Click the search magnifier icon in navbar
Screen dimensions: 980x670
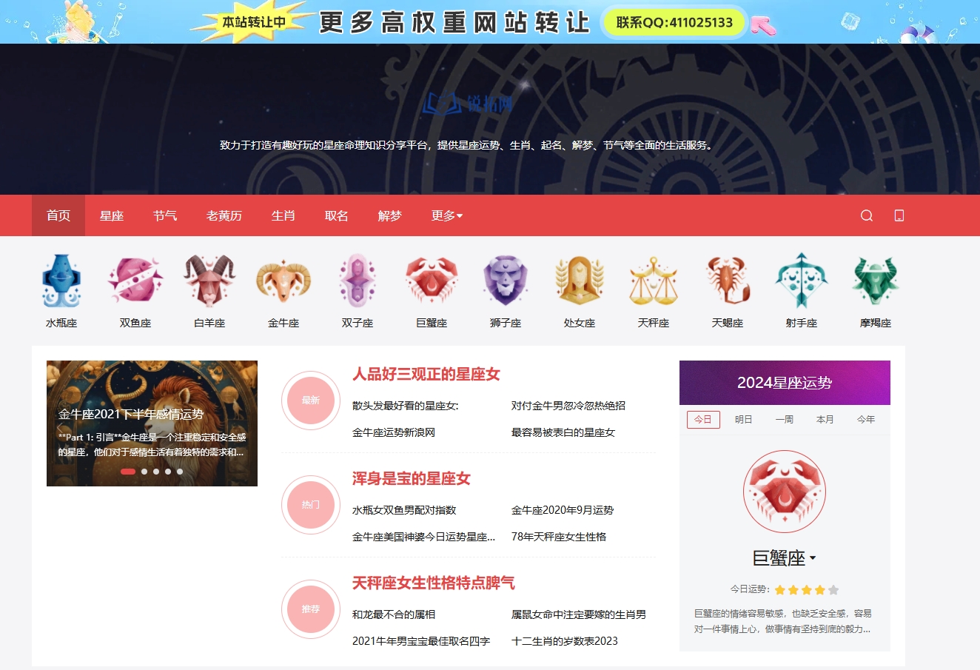tap(867, 215)
